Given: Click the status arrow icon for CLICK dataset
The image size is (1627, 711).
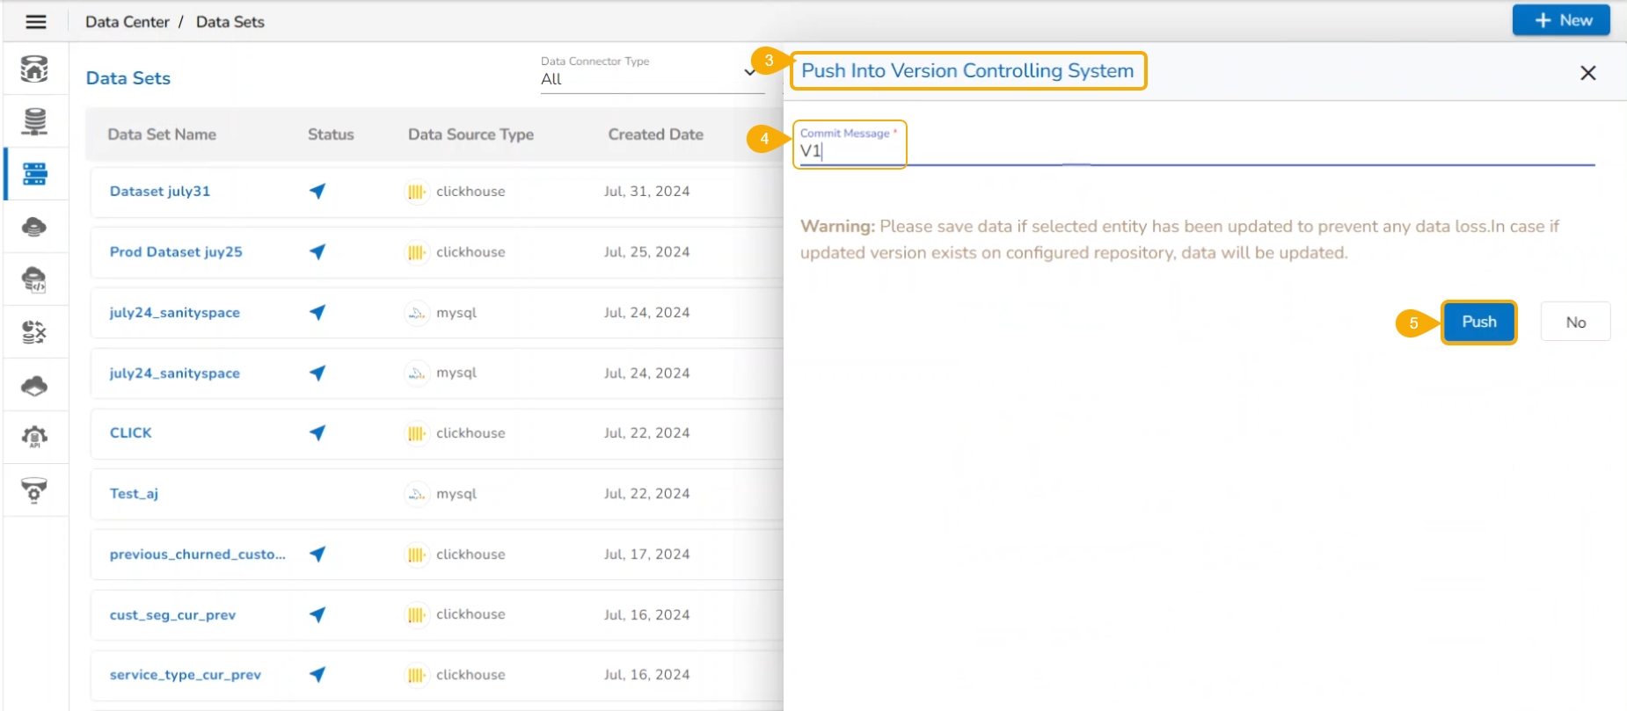Looking at the screenshot, I should pos(317,432).
